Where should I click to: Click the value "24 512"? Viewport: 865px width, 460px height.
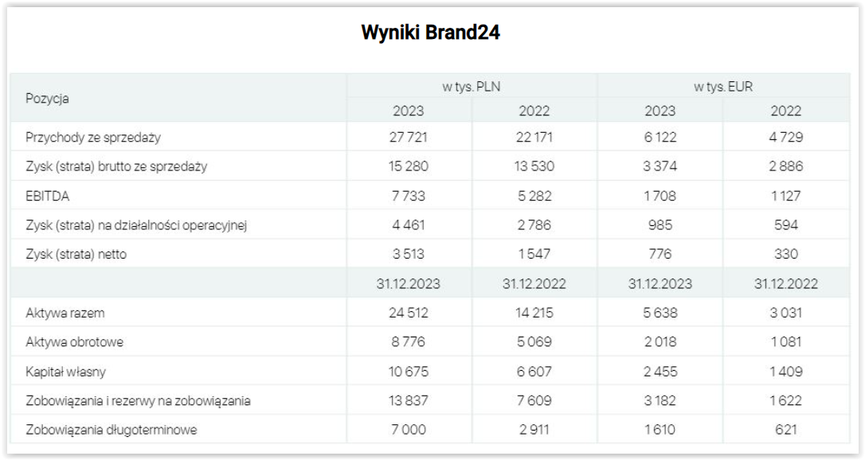[409, 313]
